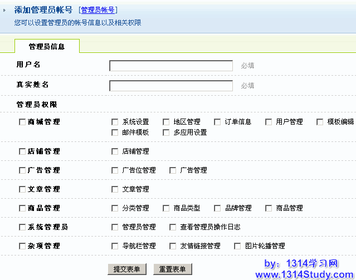The height and width of the screenshot is (280, 356).
Task: Tick the 广告位管理 checkbox
Action: point(115,170)
